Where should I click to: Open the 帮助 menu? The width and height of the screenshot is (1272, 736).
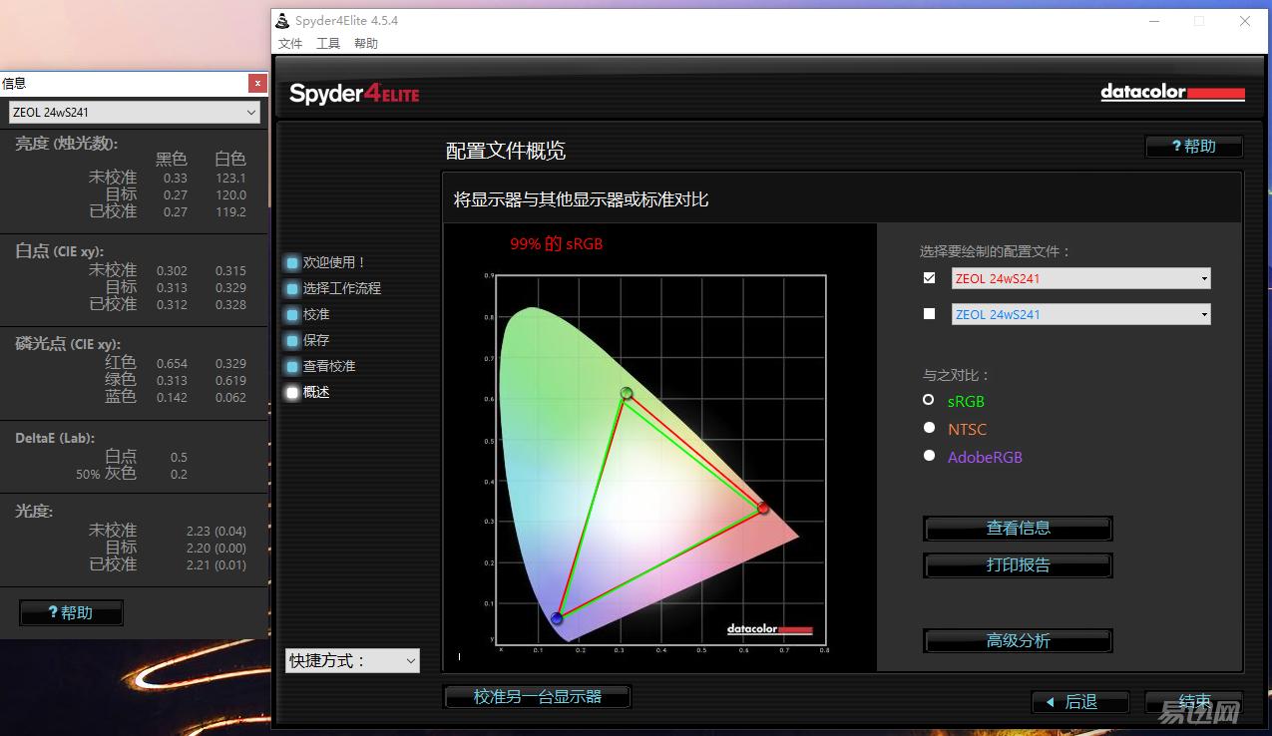(366, 43)
